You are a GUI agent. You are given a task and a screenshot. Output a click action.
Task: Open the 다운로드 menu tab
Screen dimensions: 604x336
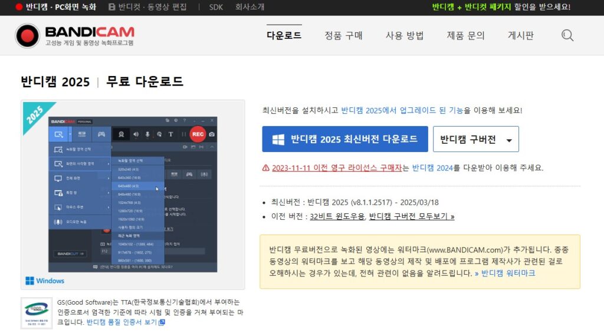[284, 35]
